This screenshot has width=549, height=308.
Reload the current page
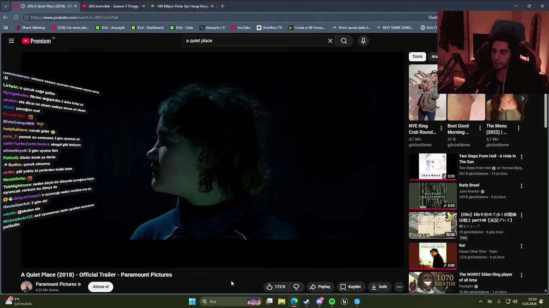coord(16,17)
